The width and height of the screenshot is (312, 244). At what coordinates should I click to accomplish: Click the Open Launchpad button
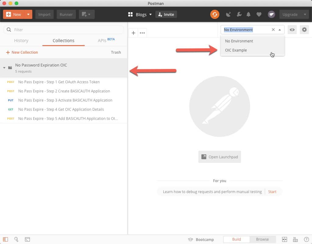coord(219,157)
